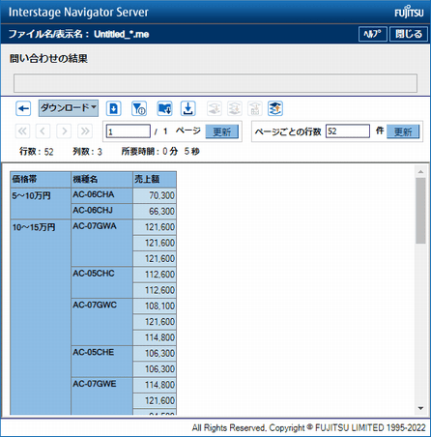This screenshot has height=437, width=431.
Task: Go to the first page
Action: [22, 131]
